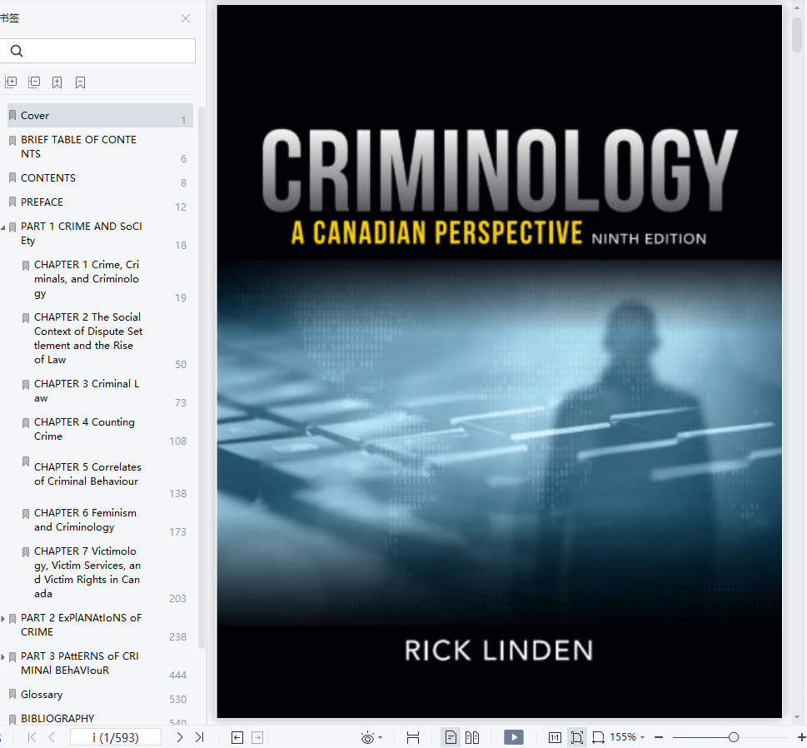807x748 pixels.
Task: Go to the PREFACE bookmark
Action: 42,202
